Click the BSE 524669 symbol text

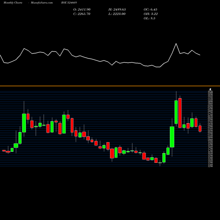[69, 3]
